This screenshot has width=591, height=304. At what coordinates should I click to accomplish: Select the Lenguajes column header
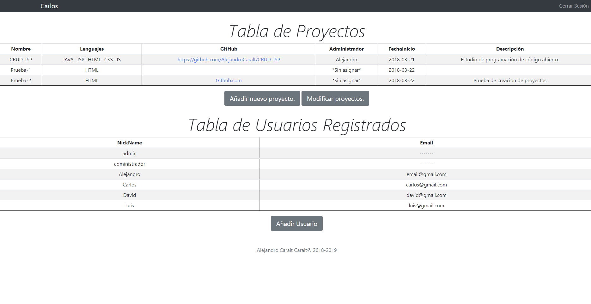tap(92, 49)
